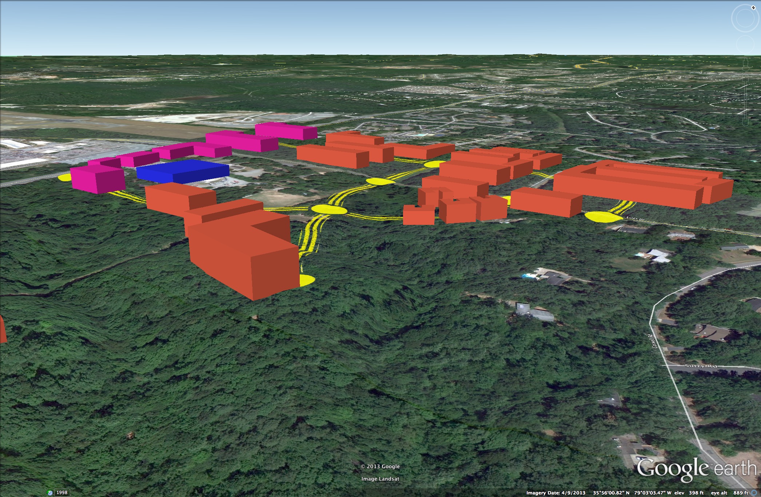Viewport: 761px width, 497px height.
Task: Click the Imagery Date 4/9/2013 text
Action: pos(555,493)
